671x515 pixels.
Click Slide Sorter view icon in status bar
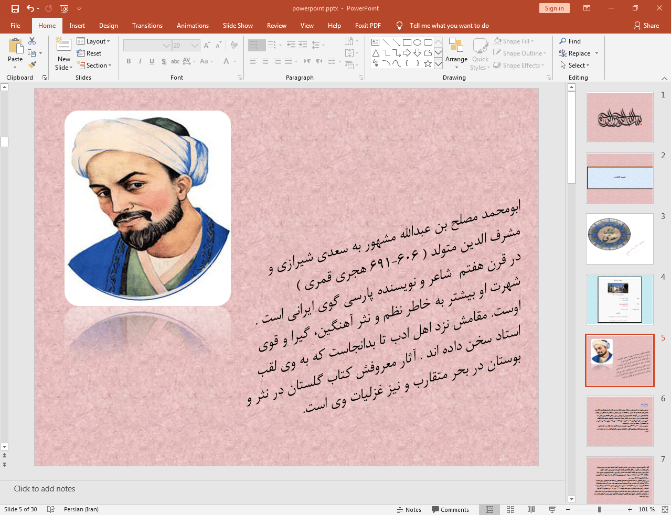[x=510, y=509]
